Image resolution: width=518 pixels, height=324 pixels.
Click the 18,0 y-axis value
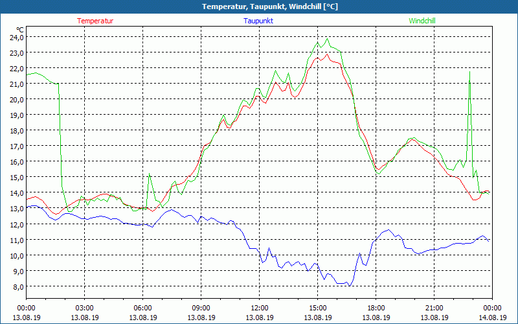point(17,131)
